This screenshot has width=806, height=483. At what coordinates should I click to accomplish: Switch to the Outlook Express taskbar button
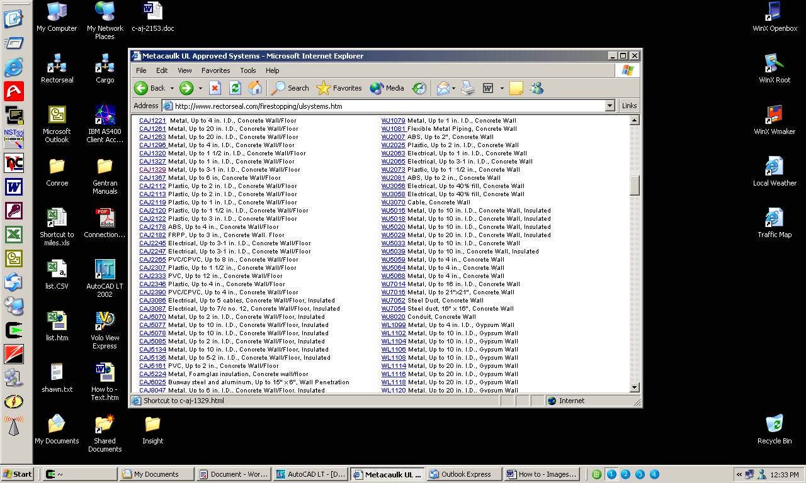click(x=465, y=474)
